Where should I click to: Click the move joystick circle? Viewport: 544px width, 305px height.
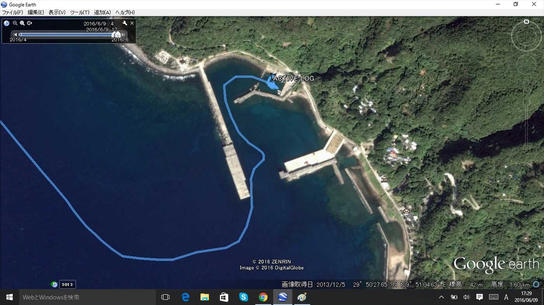pos(527,64)
